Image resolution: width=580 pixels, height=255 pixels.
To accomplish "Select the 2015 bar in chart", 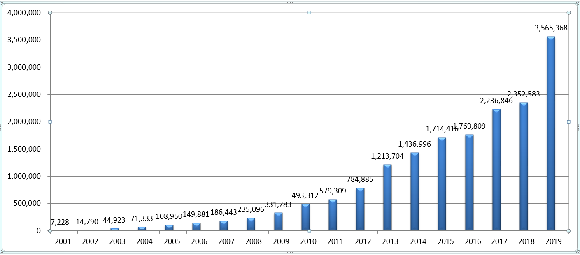I will (442, 184).
